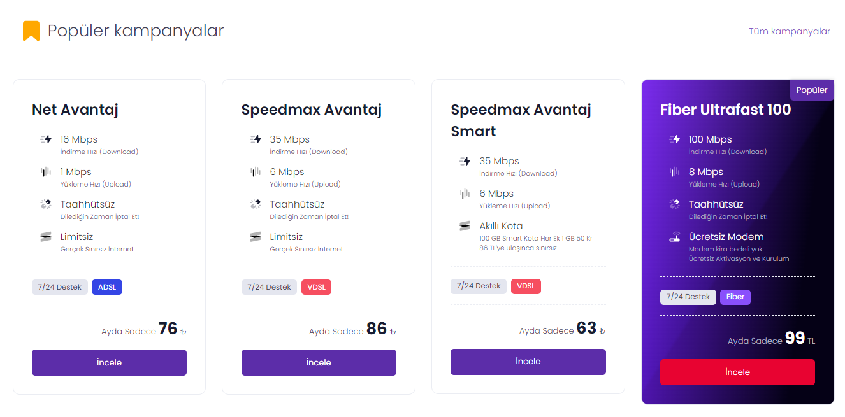Click the yellow bookmark icon beside Popüler kampanyalar

pyautogui.click(x=31, y=31)
